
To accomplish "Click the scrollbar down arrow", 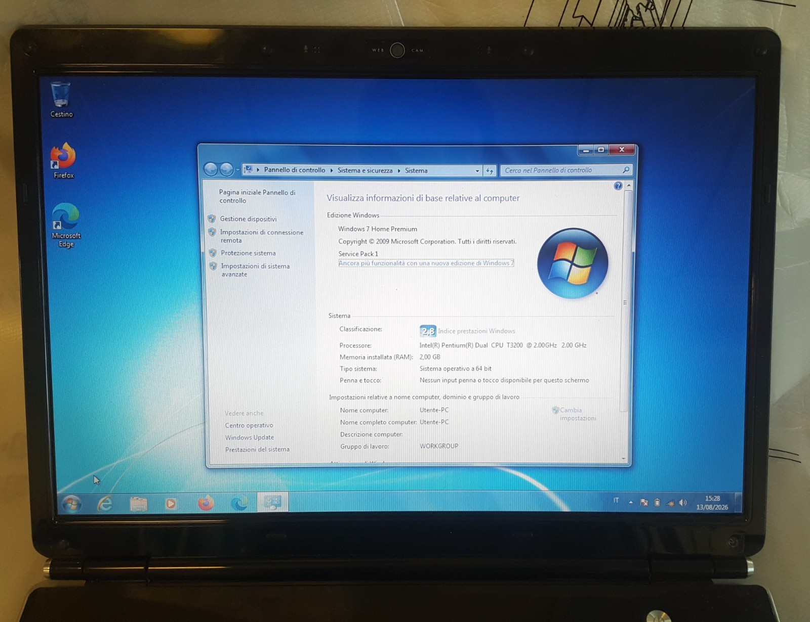I will point(624,459).
